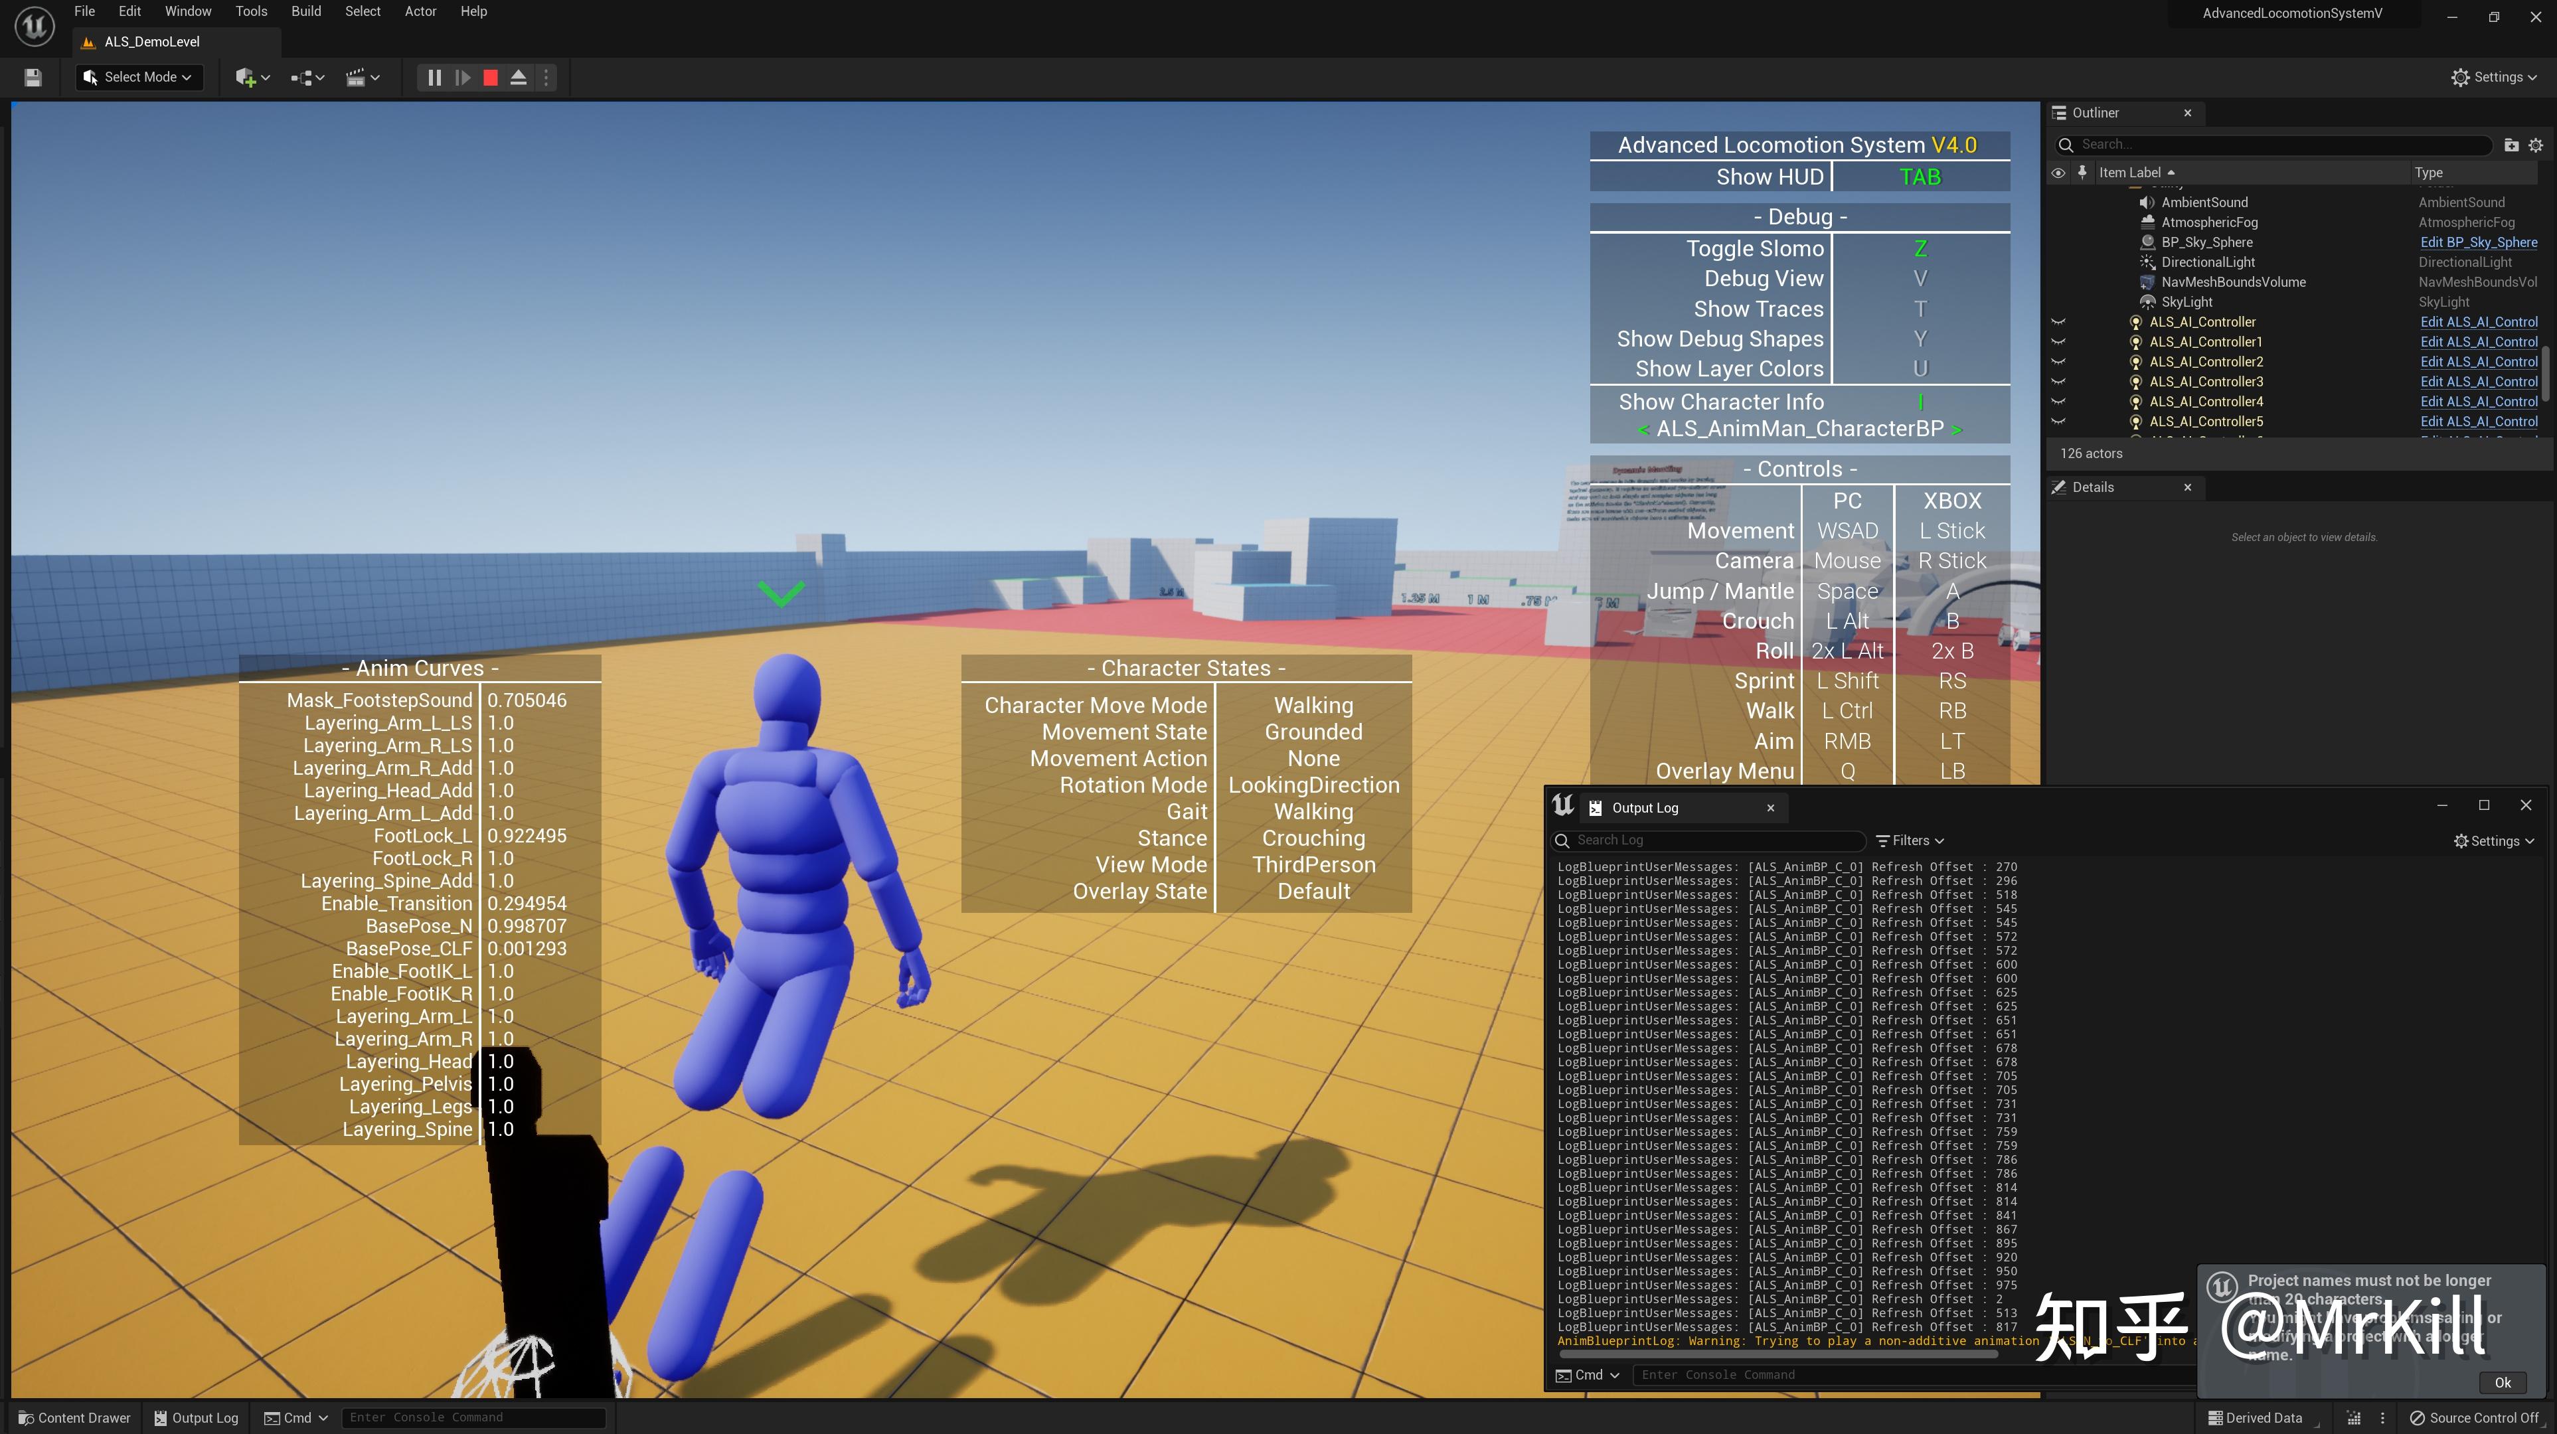Dismiss the notification with Ok button

pos(2503,1382)
